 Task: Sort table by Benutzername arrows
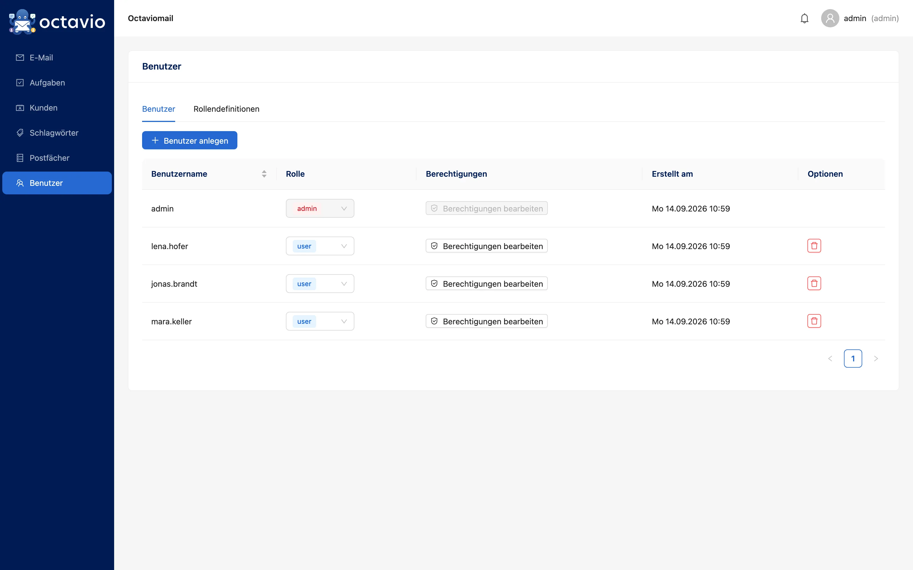[264, 174]
